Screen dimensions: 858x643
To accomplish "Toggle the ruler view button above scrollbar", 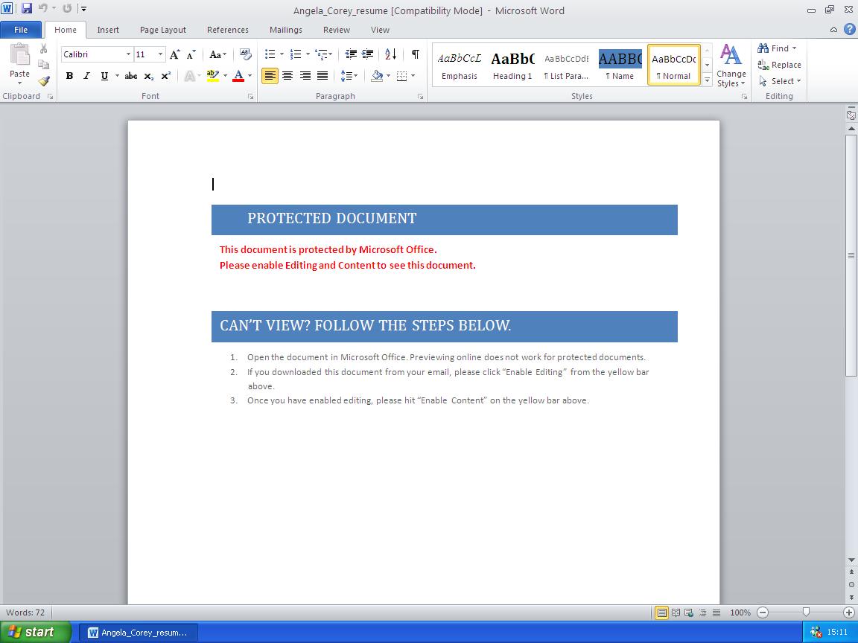I will pos(851,115).
